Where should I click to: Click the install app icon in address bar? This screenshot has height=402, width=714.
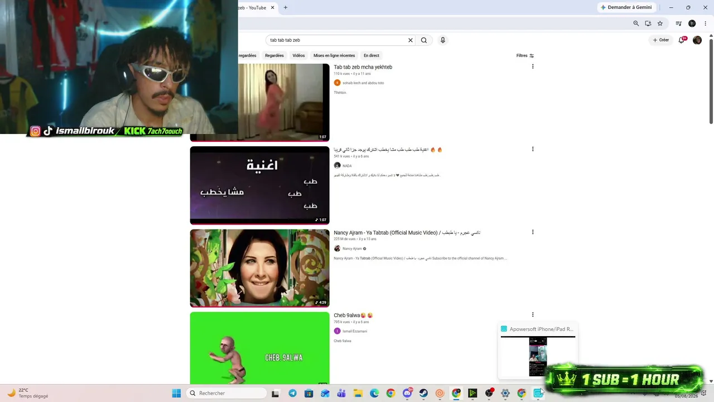coord(648,23)
